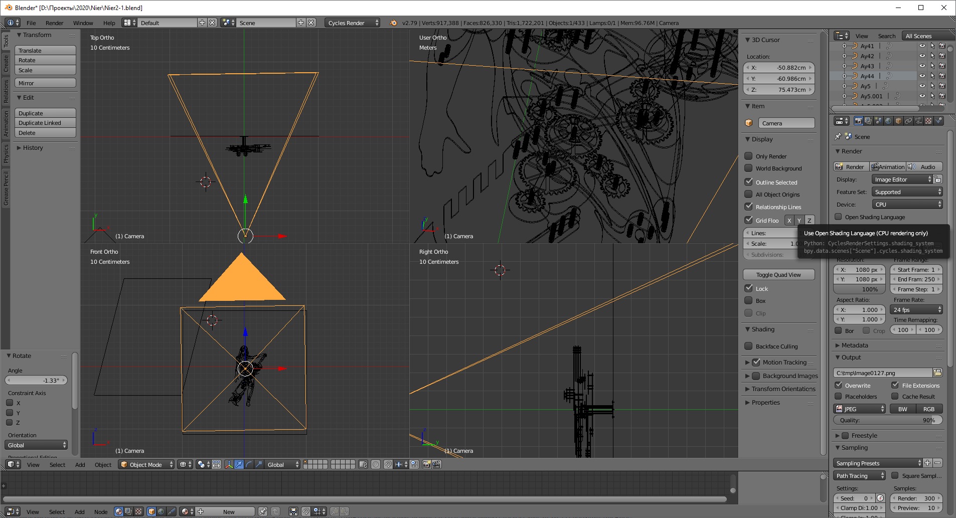The image size is (956, 518).
Task: Open the Device CPU dropdown
Action: (x=907, y=204)
